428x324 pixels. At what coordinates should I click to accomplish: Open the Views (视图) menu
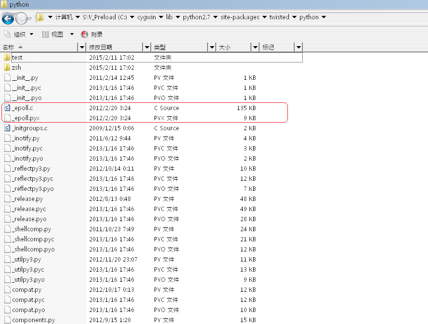58,34
